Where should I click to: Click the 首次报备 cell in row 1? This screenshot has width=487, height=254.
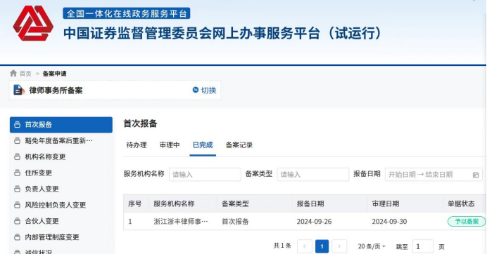pos(235,222)
